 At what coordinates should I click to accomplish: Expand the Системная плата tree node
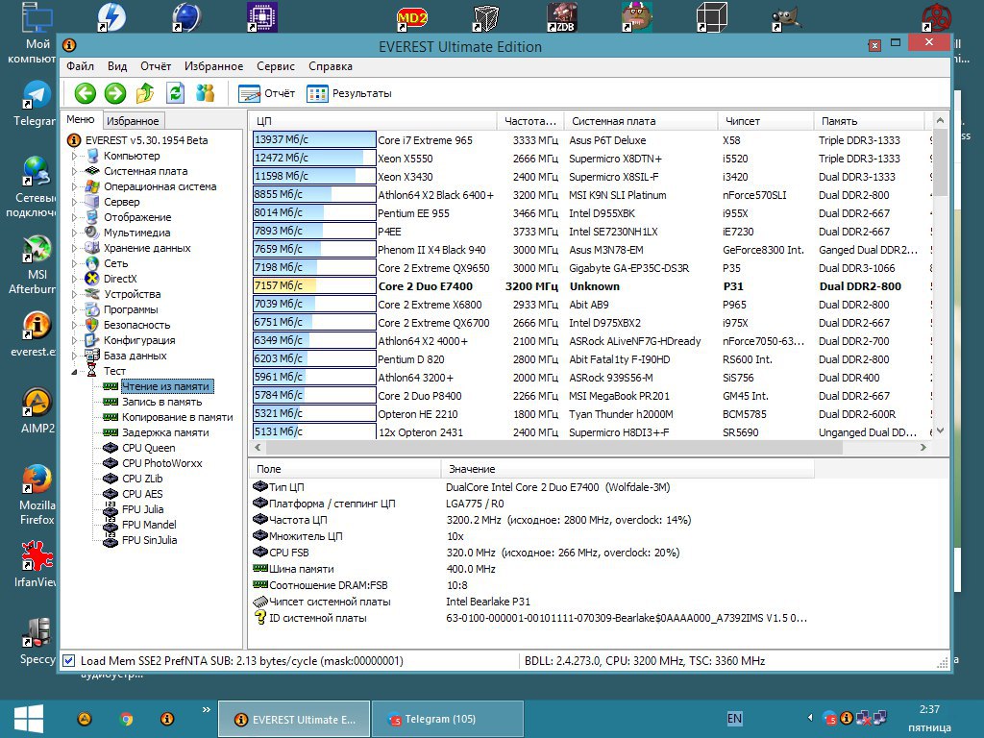click(x=74, y=171)
